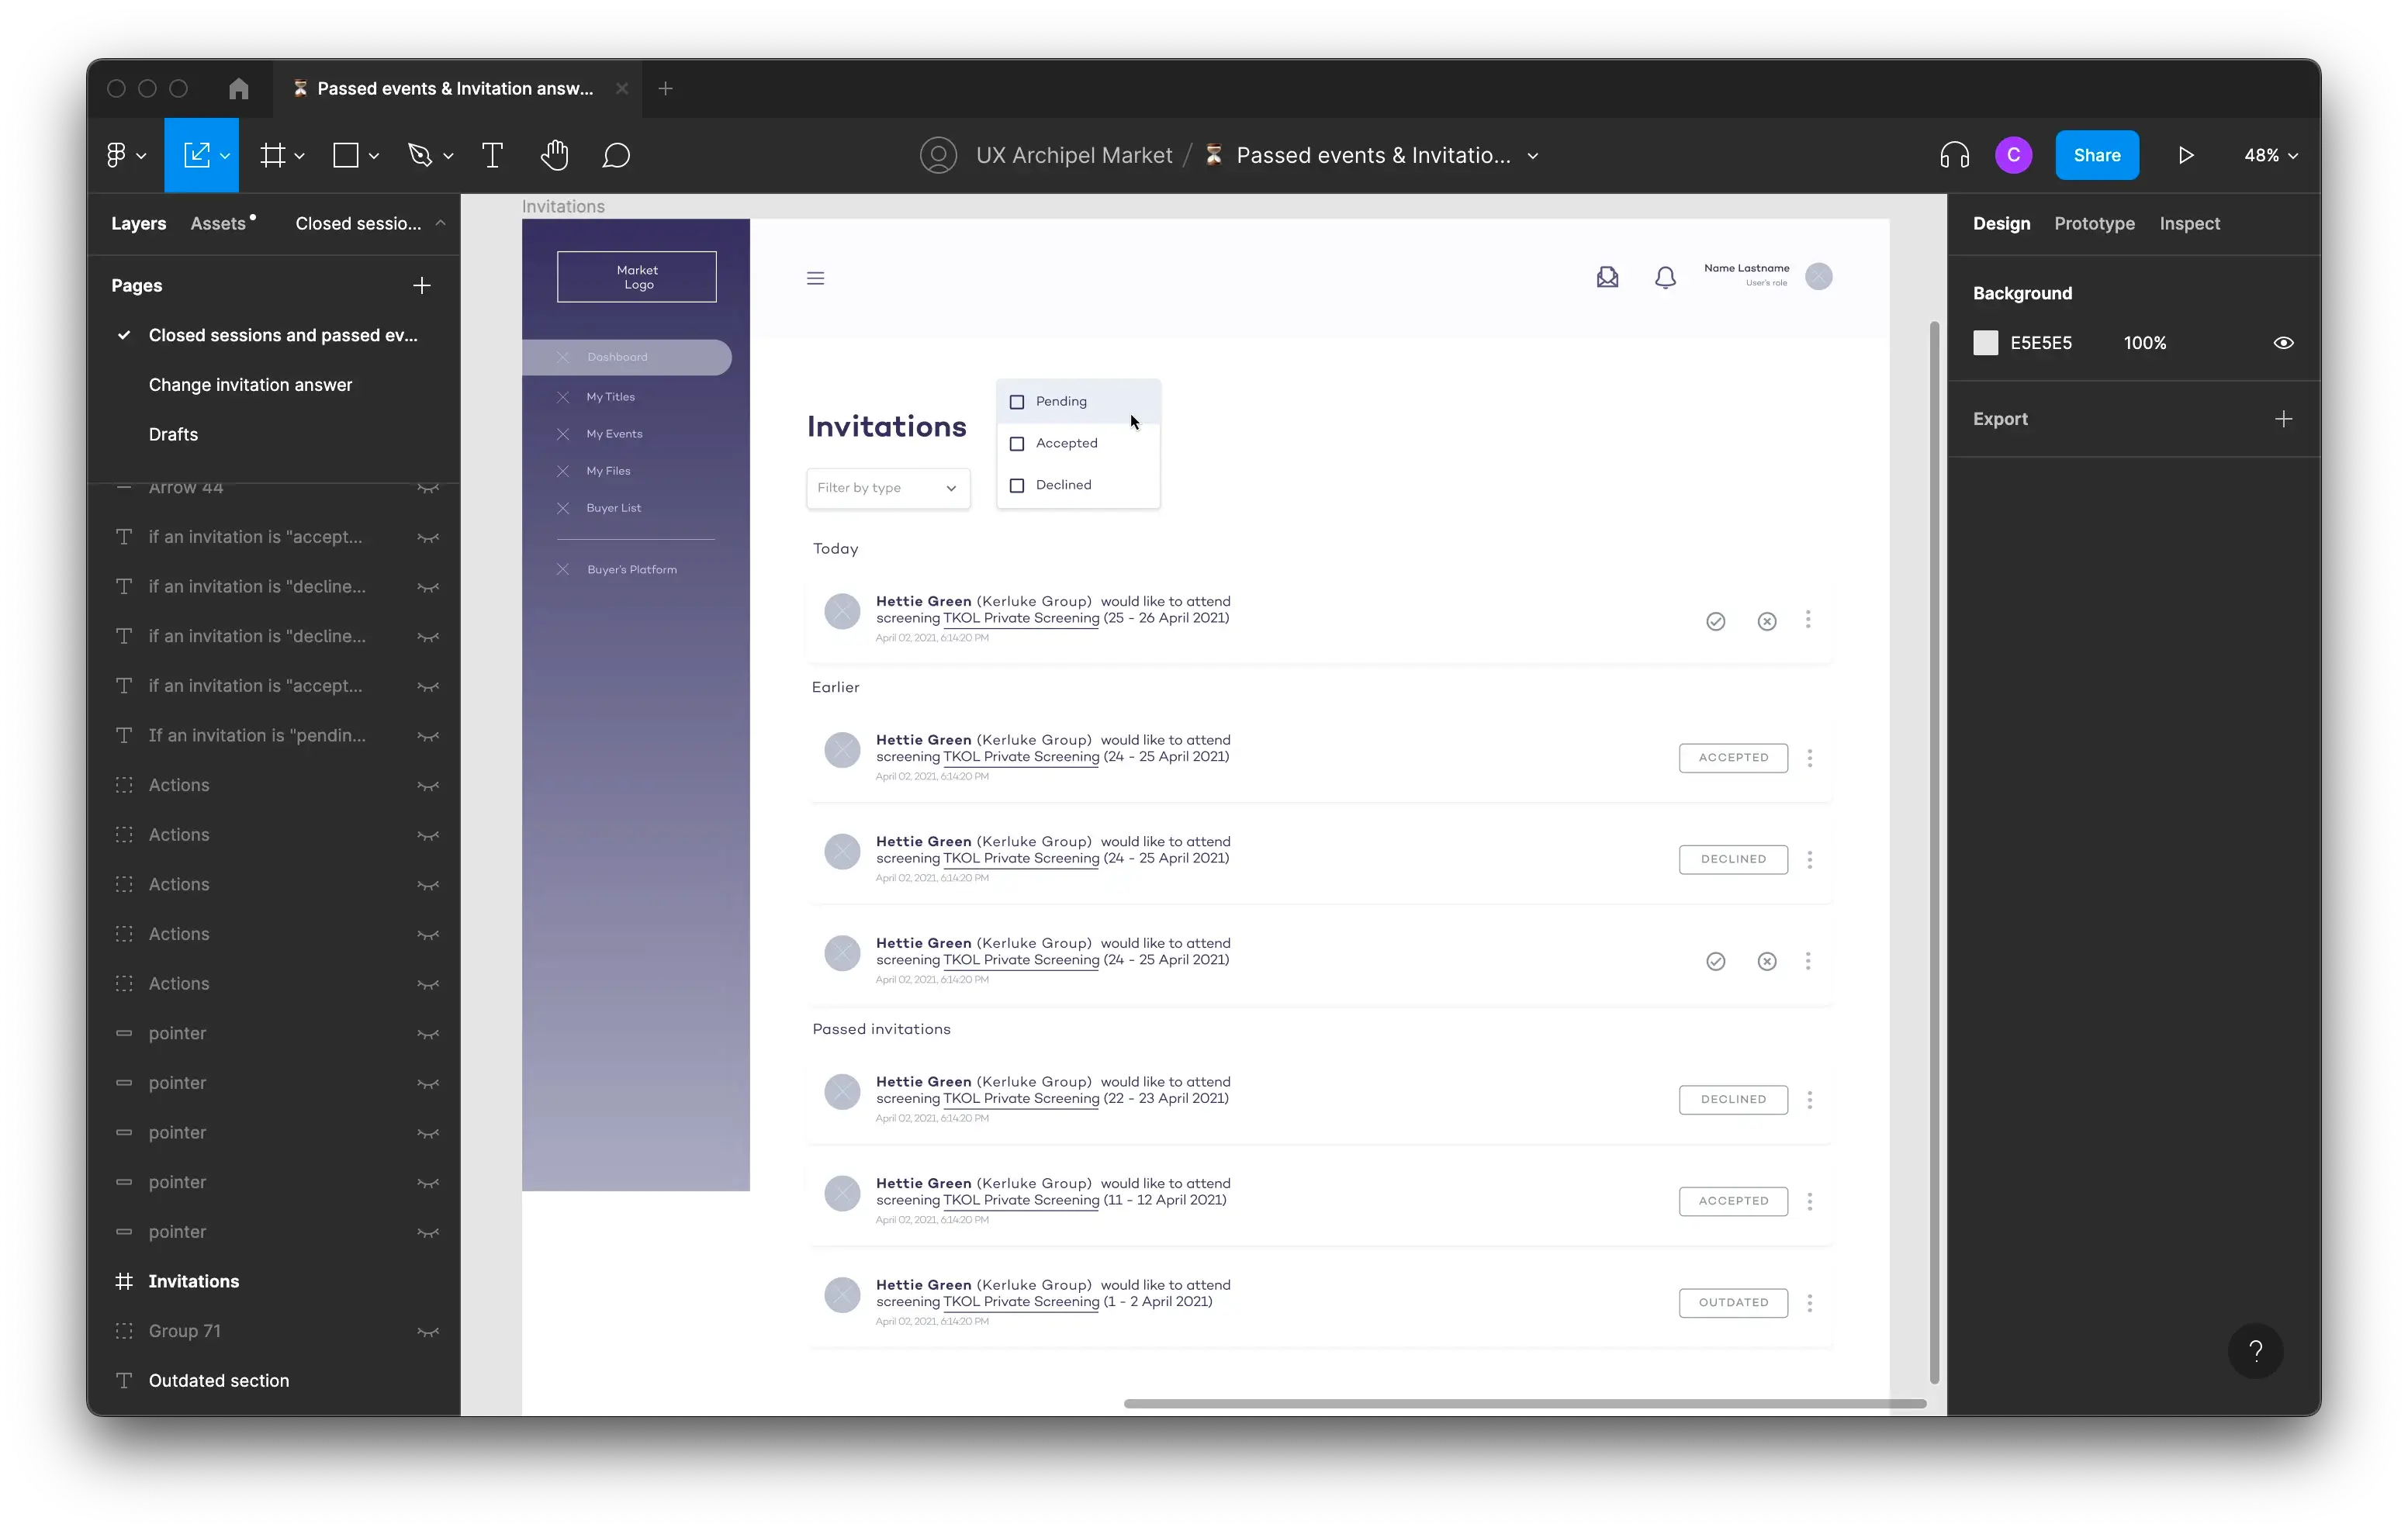This screenshot has width=2408, height=1531.
Task: Click the headphones audio icon
Action: 1954,155
